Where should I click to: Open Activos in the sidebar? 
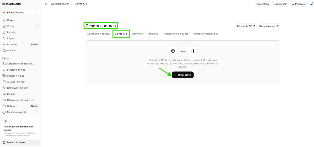(21, 50)
